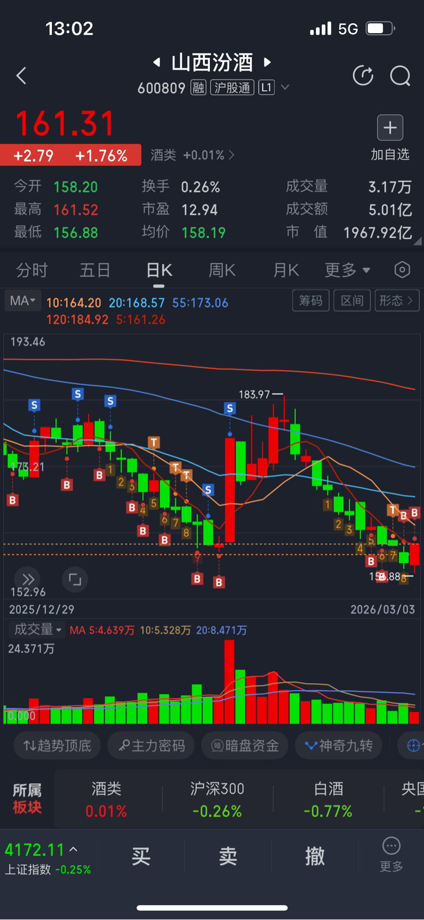Expand 上证指数 index bar 4172.11
424x920 pixels.
point(48,858)
